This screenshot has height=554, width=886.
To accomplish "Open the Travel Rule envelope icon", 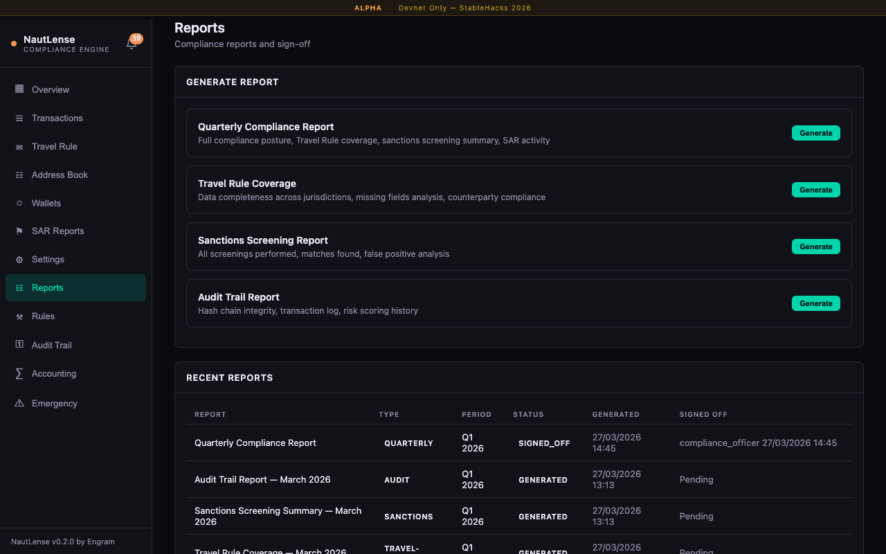I will (x=19, y=146).
